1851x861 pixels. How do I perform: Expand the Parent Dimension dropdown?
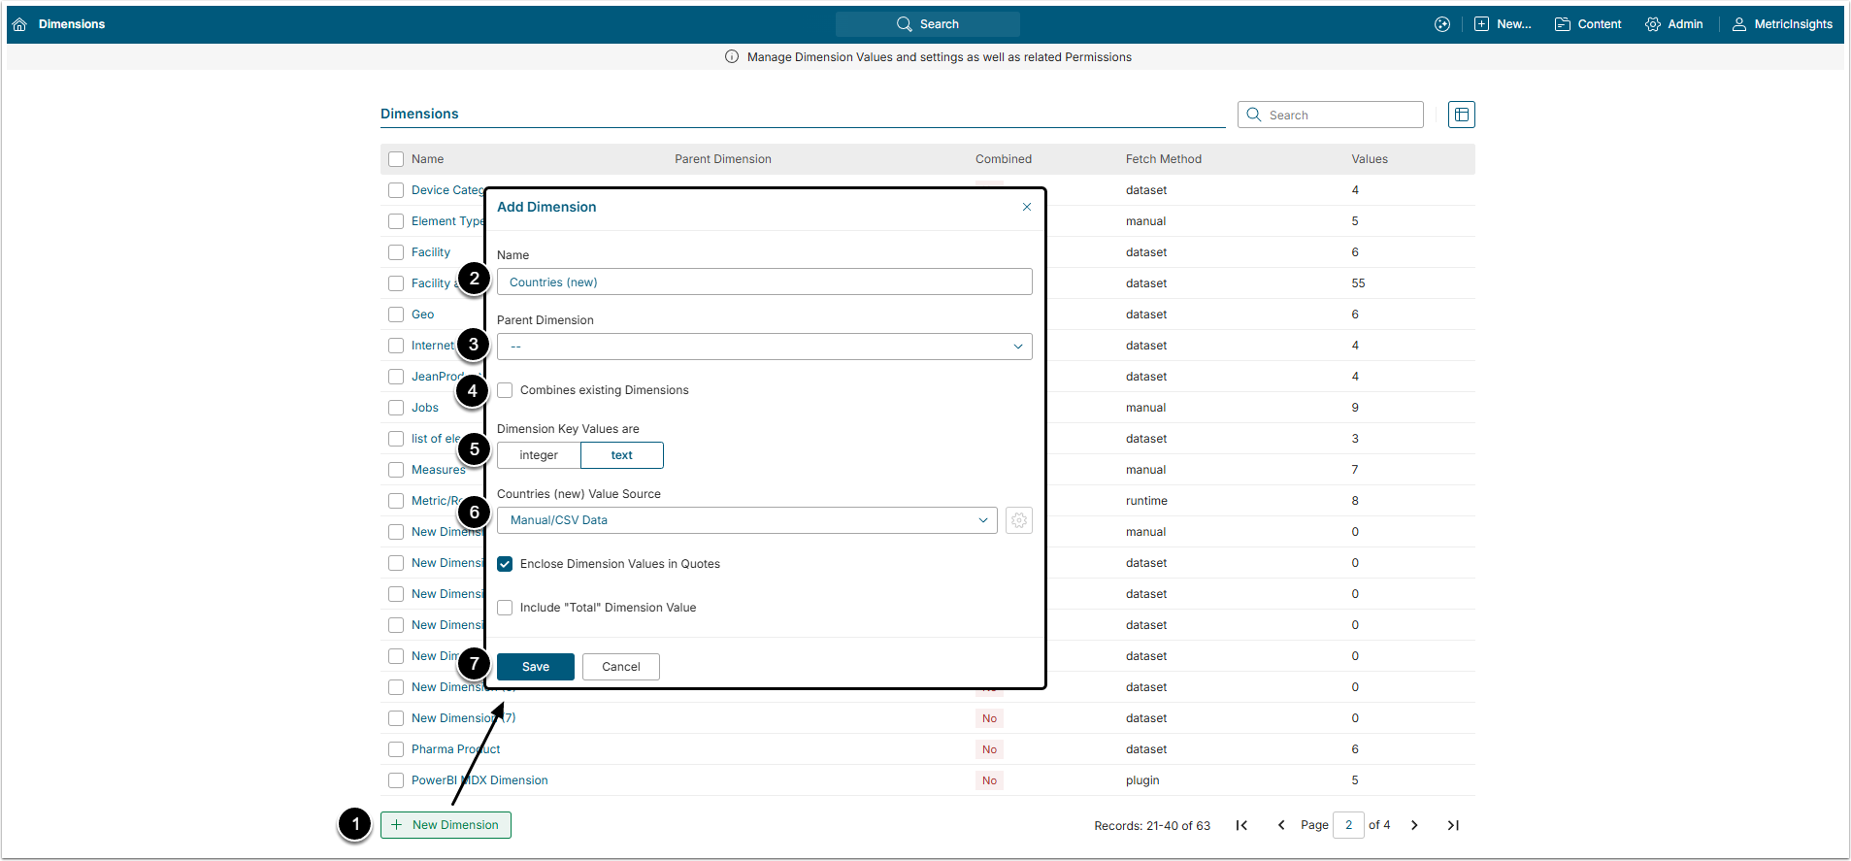pyautogui.click(x=764, y=347)
